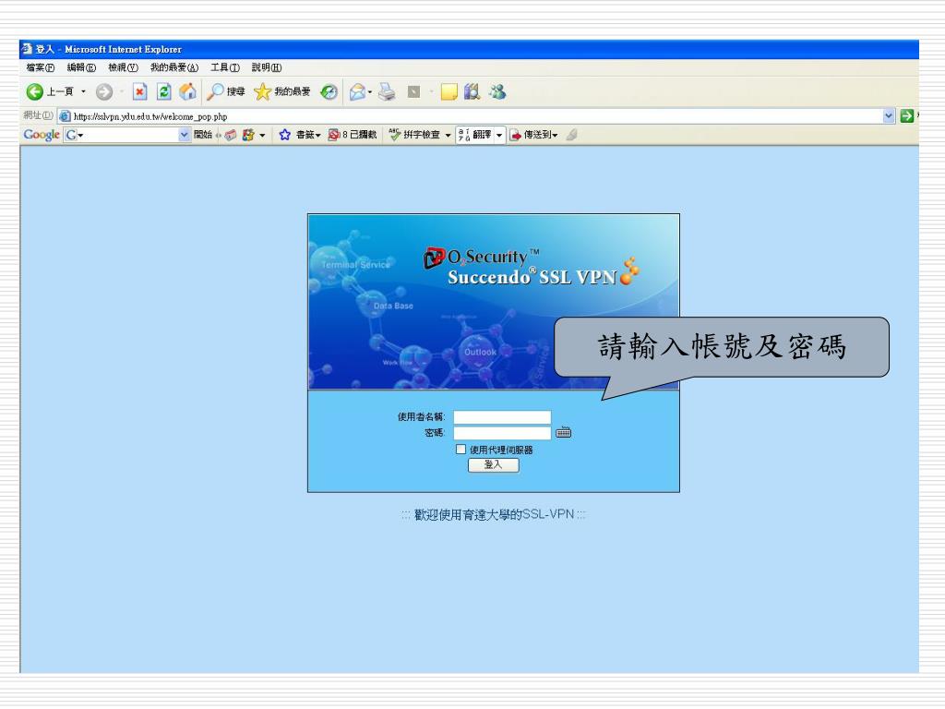
Task: Click the grayed Edit toolbar icon
Action: pos(413,91)
